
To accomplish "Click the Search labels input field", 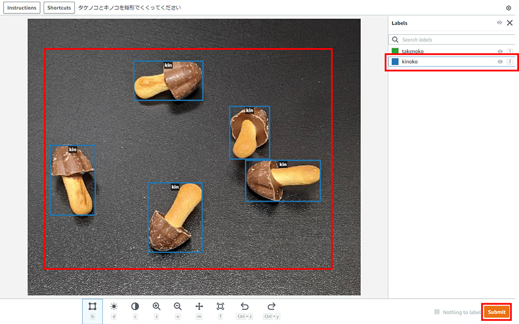I will click(452, 40).
